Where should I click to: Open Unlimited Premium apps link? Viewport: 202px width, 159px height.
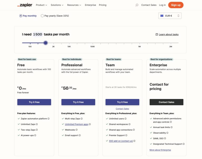pos(77,124)
